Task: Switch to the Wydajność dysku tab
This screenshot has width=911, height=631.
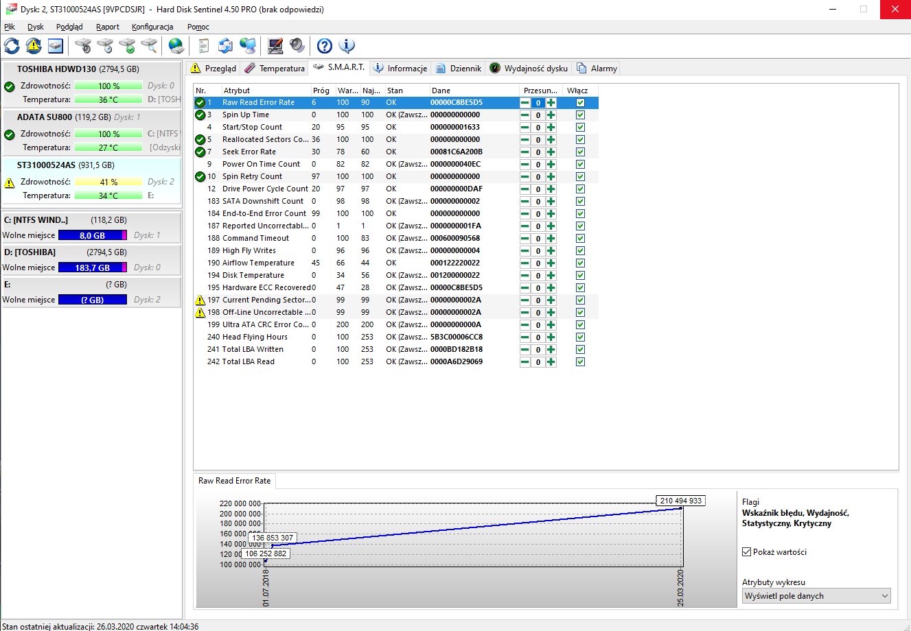Action: click(529, 69)
